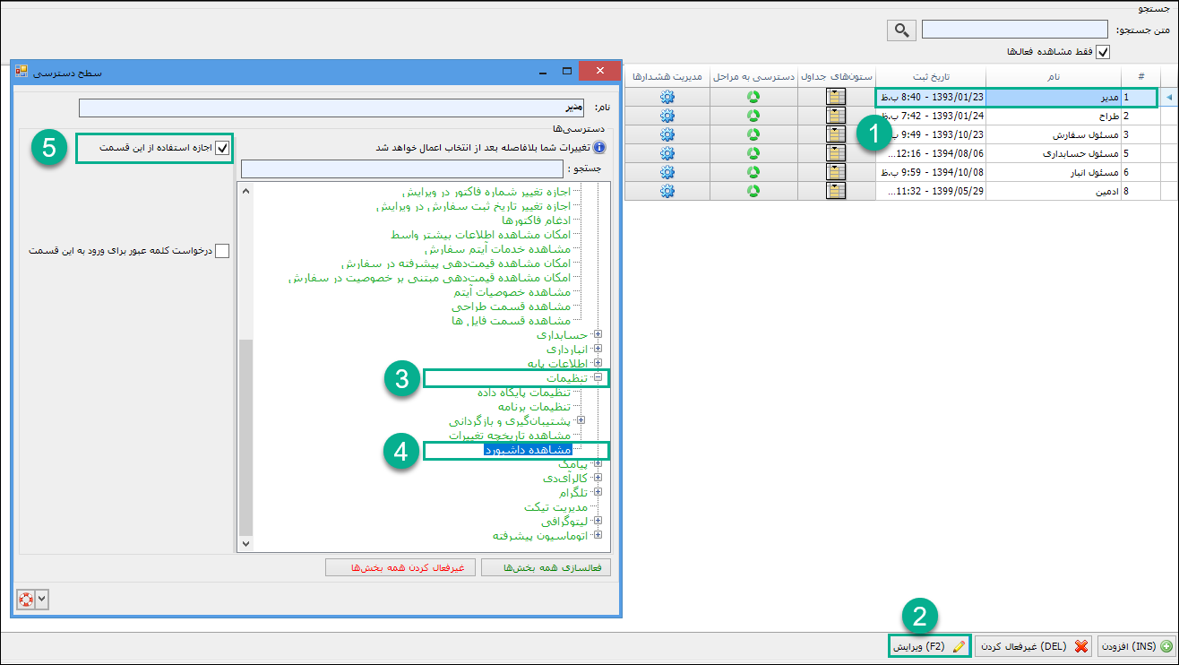Click the ویرایش (F2) edit button
Image resolution: width=1179 pixels, height=665 pixels.
coord(929,646)
